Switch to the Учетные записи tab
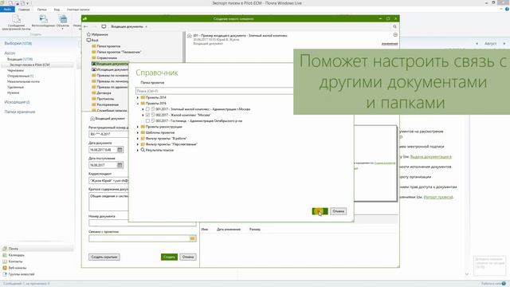Viewport: 510px width, 287px height. (78, 10)
